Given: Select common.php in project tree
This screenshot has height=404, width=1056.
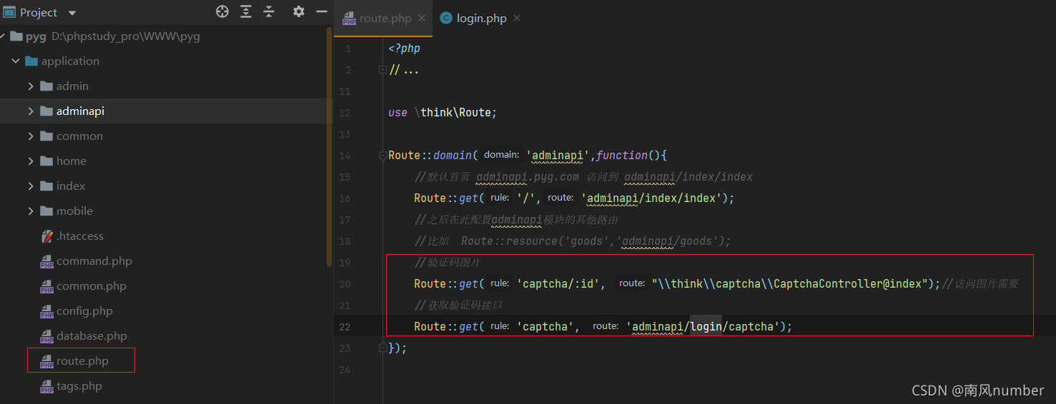Looking at the screenshot, I should coord(92,286).
